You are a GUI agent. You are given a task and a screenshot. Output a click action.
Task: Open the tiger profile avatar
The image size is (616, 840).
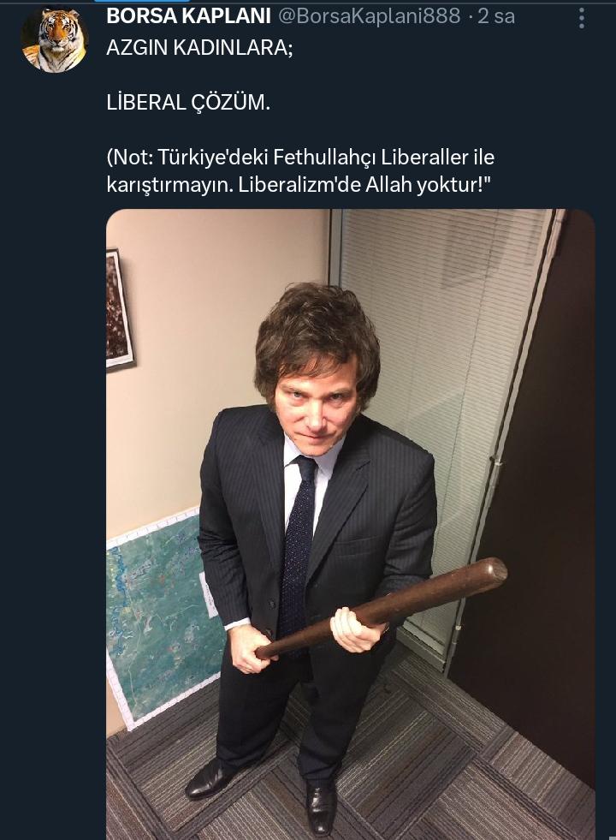coord(54,39)
